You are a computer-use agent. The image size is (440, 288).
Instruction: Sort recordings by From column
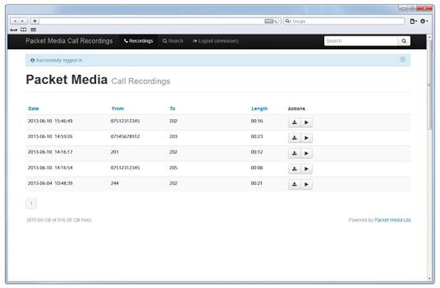click(x=118, y=108)
